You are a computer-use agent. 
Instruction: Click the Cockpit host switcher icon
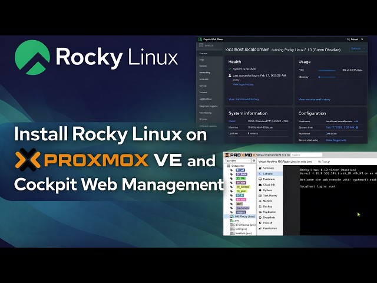[201, 45]
